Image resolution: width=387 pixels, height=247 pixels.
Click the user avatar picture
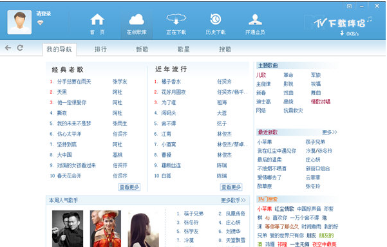19,22
